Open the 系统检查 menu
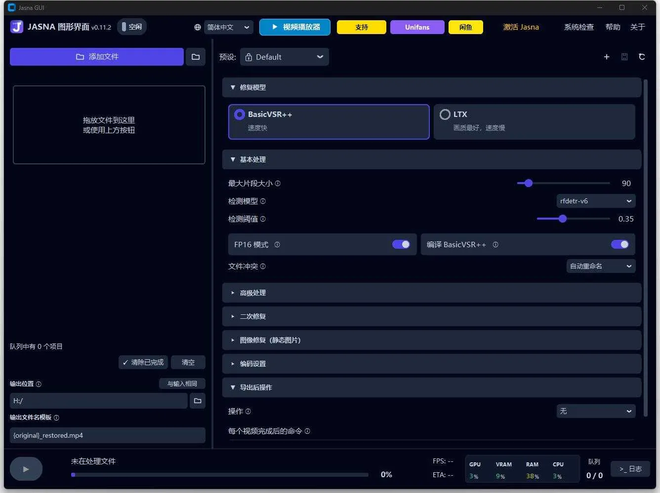Viewport: 660px width, 493px height. pyautogui.click(x=579, y=27)
